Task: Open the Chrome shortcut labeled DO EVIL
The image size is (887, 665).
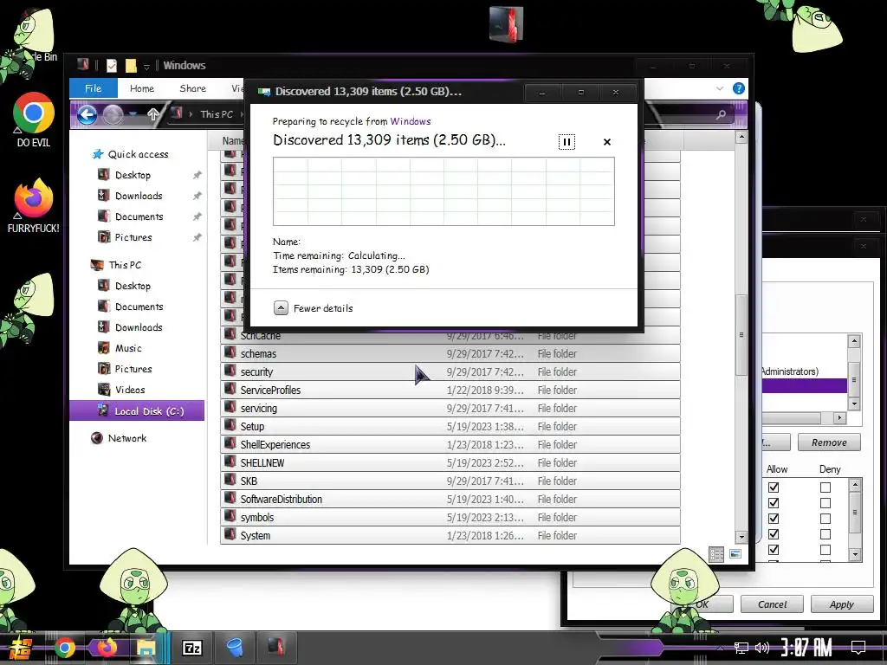Action: pos(34,119)
